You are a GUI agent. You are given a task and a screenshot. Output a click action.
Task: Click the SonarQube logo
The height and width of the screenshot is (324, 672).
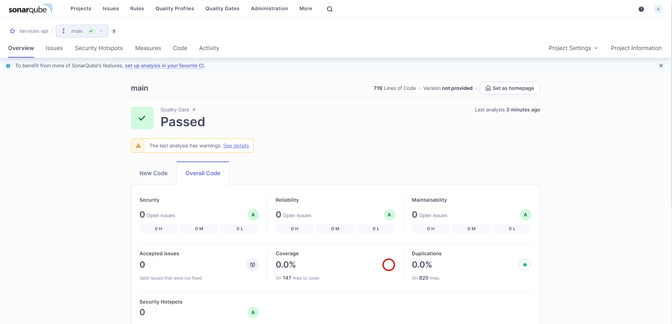coord(31,8)
